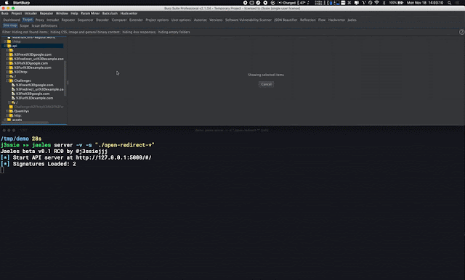Select the greyed Challenges%2Fhttp folder row
The image size is (465, 280).
pos(39,107)
